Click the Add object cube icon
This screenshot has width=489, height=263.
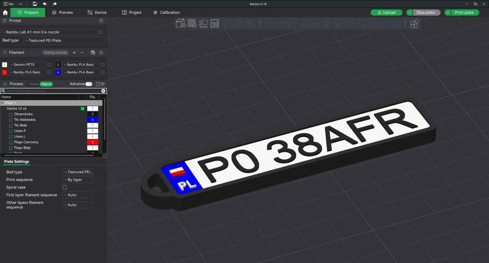pos(180,23)
